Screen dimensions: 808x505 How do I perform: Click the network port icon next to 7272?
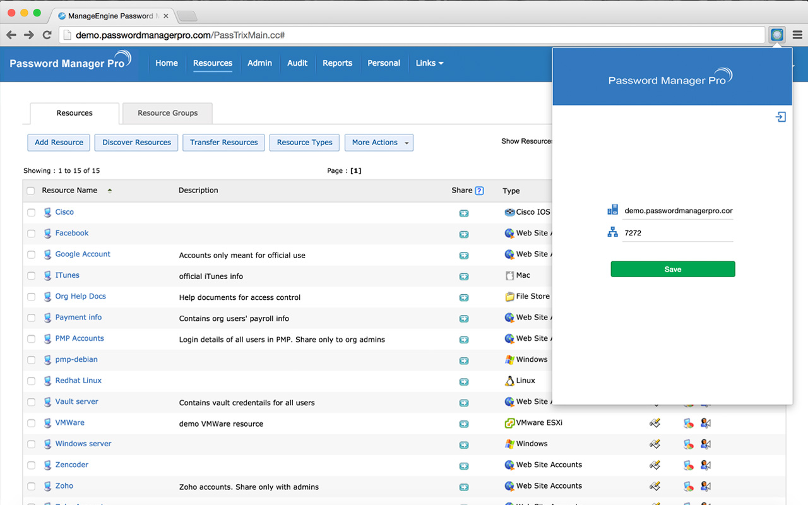click(x=612, y=232)
